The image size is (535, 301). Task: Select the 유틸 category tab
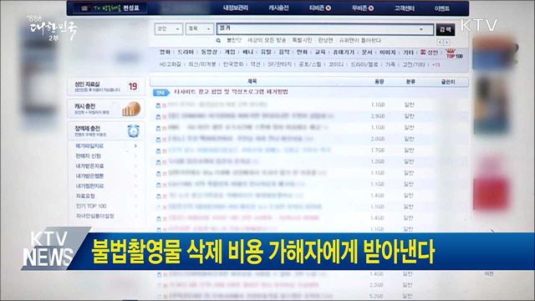266,52
